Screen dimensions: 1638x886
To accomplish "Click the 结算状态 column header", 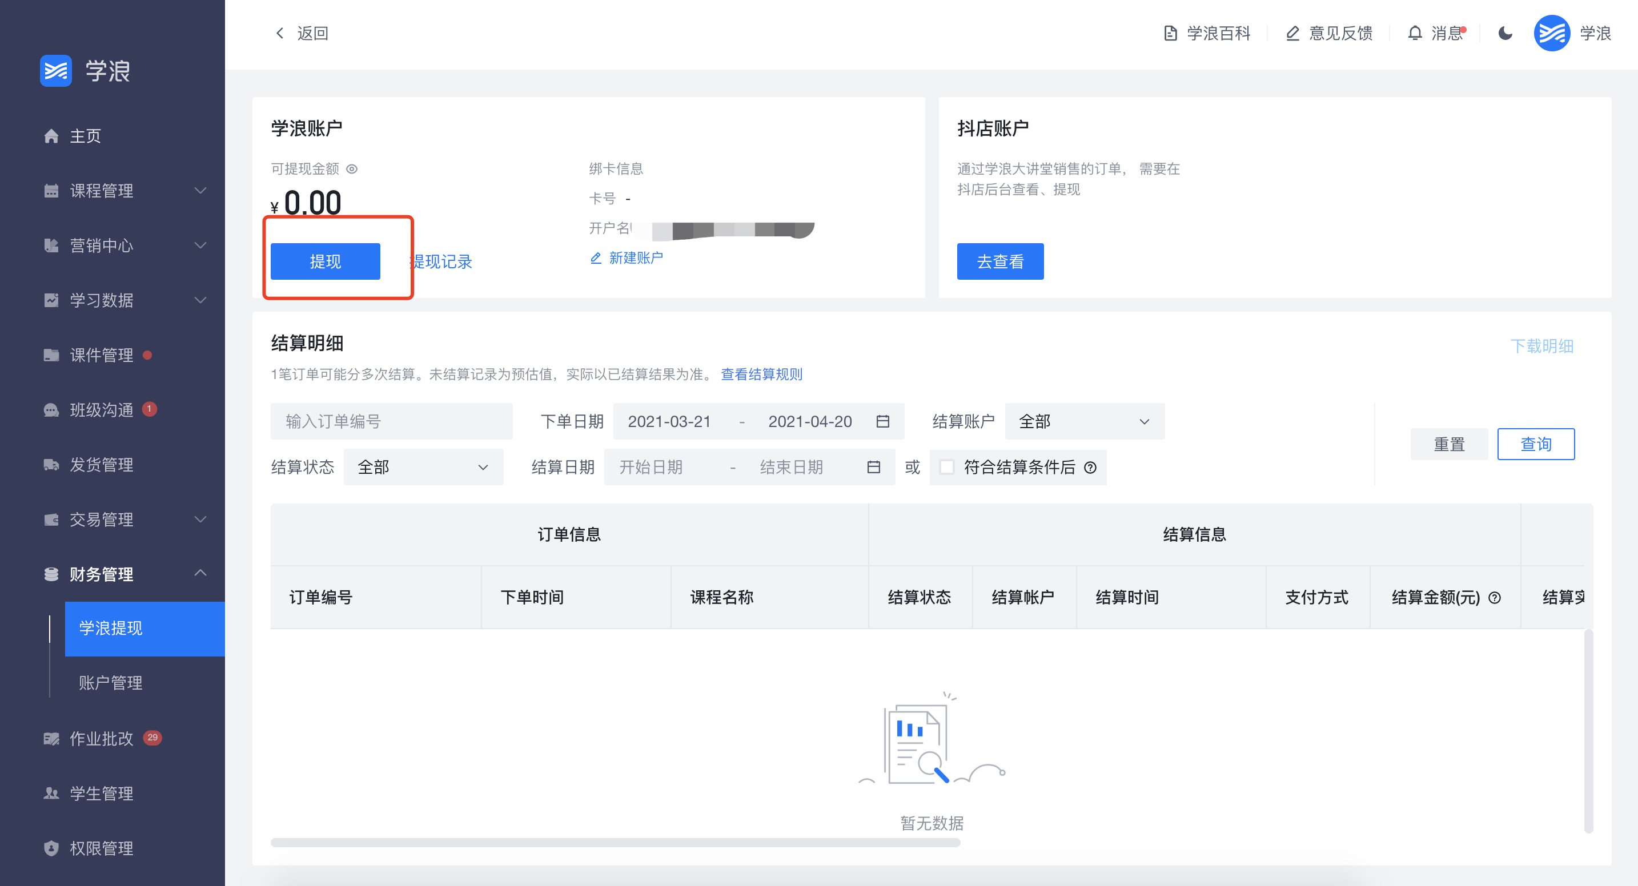I will click(920, 598).
